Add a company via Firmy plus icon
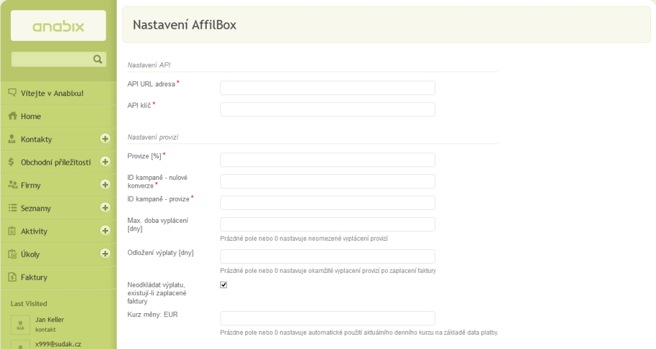 pyautogui.click(x=105, y=184)
